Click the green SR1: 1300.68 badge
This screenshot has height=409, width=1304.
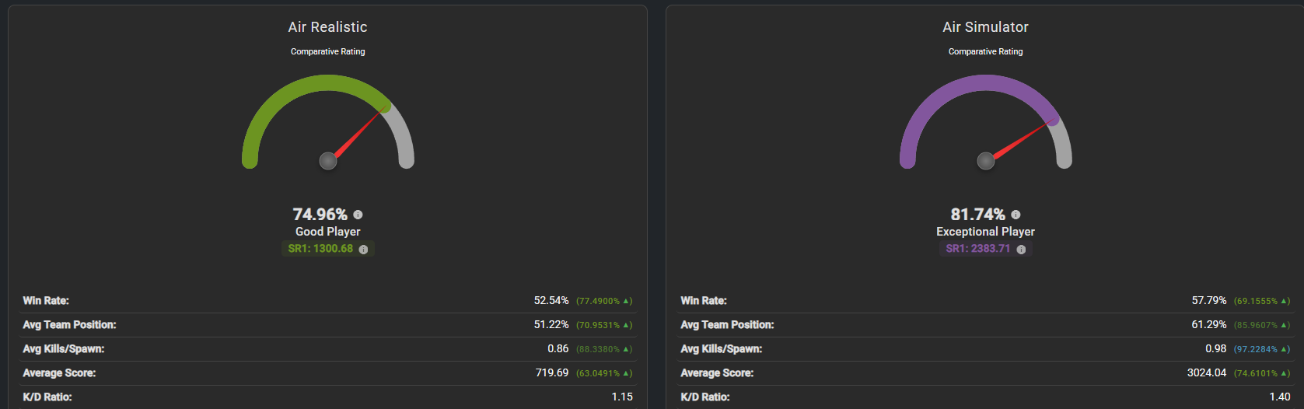click(320, 249)
